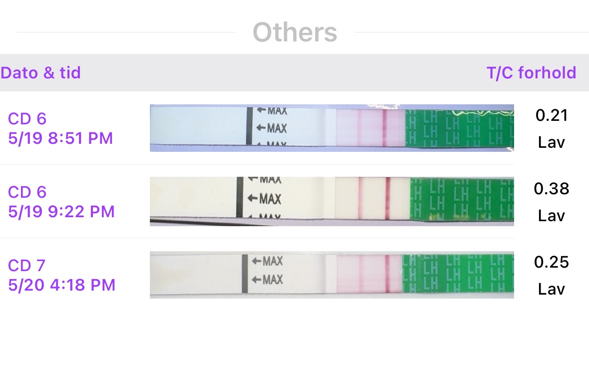Click the green LH handle on 9:22 PM strip

point(461,200)
